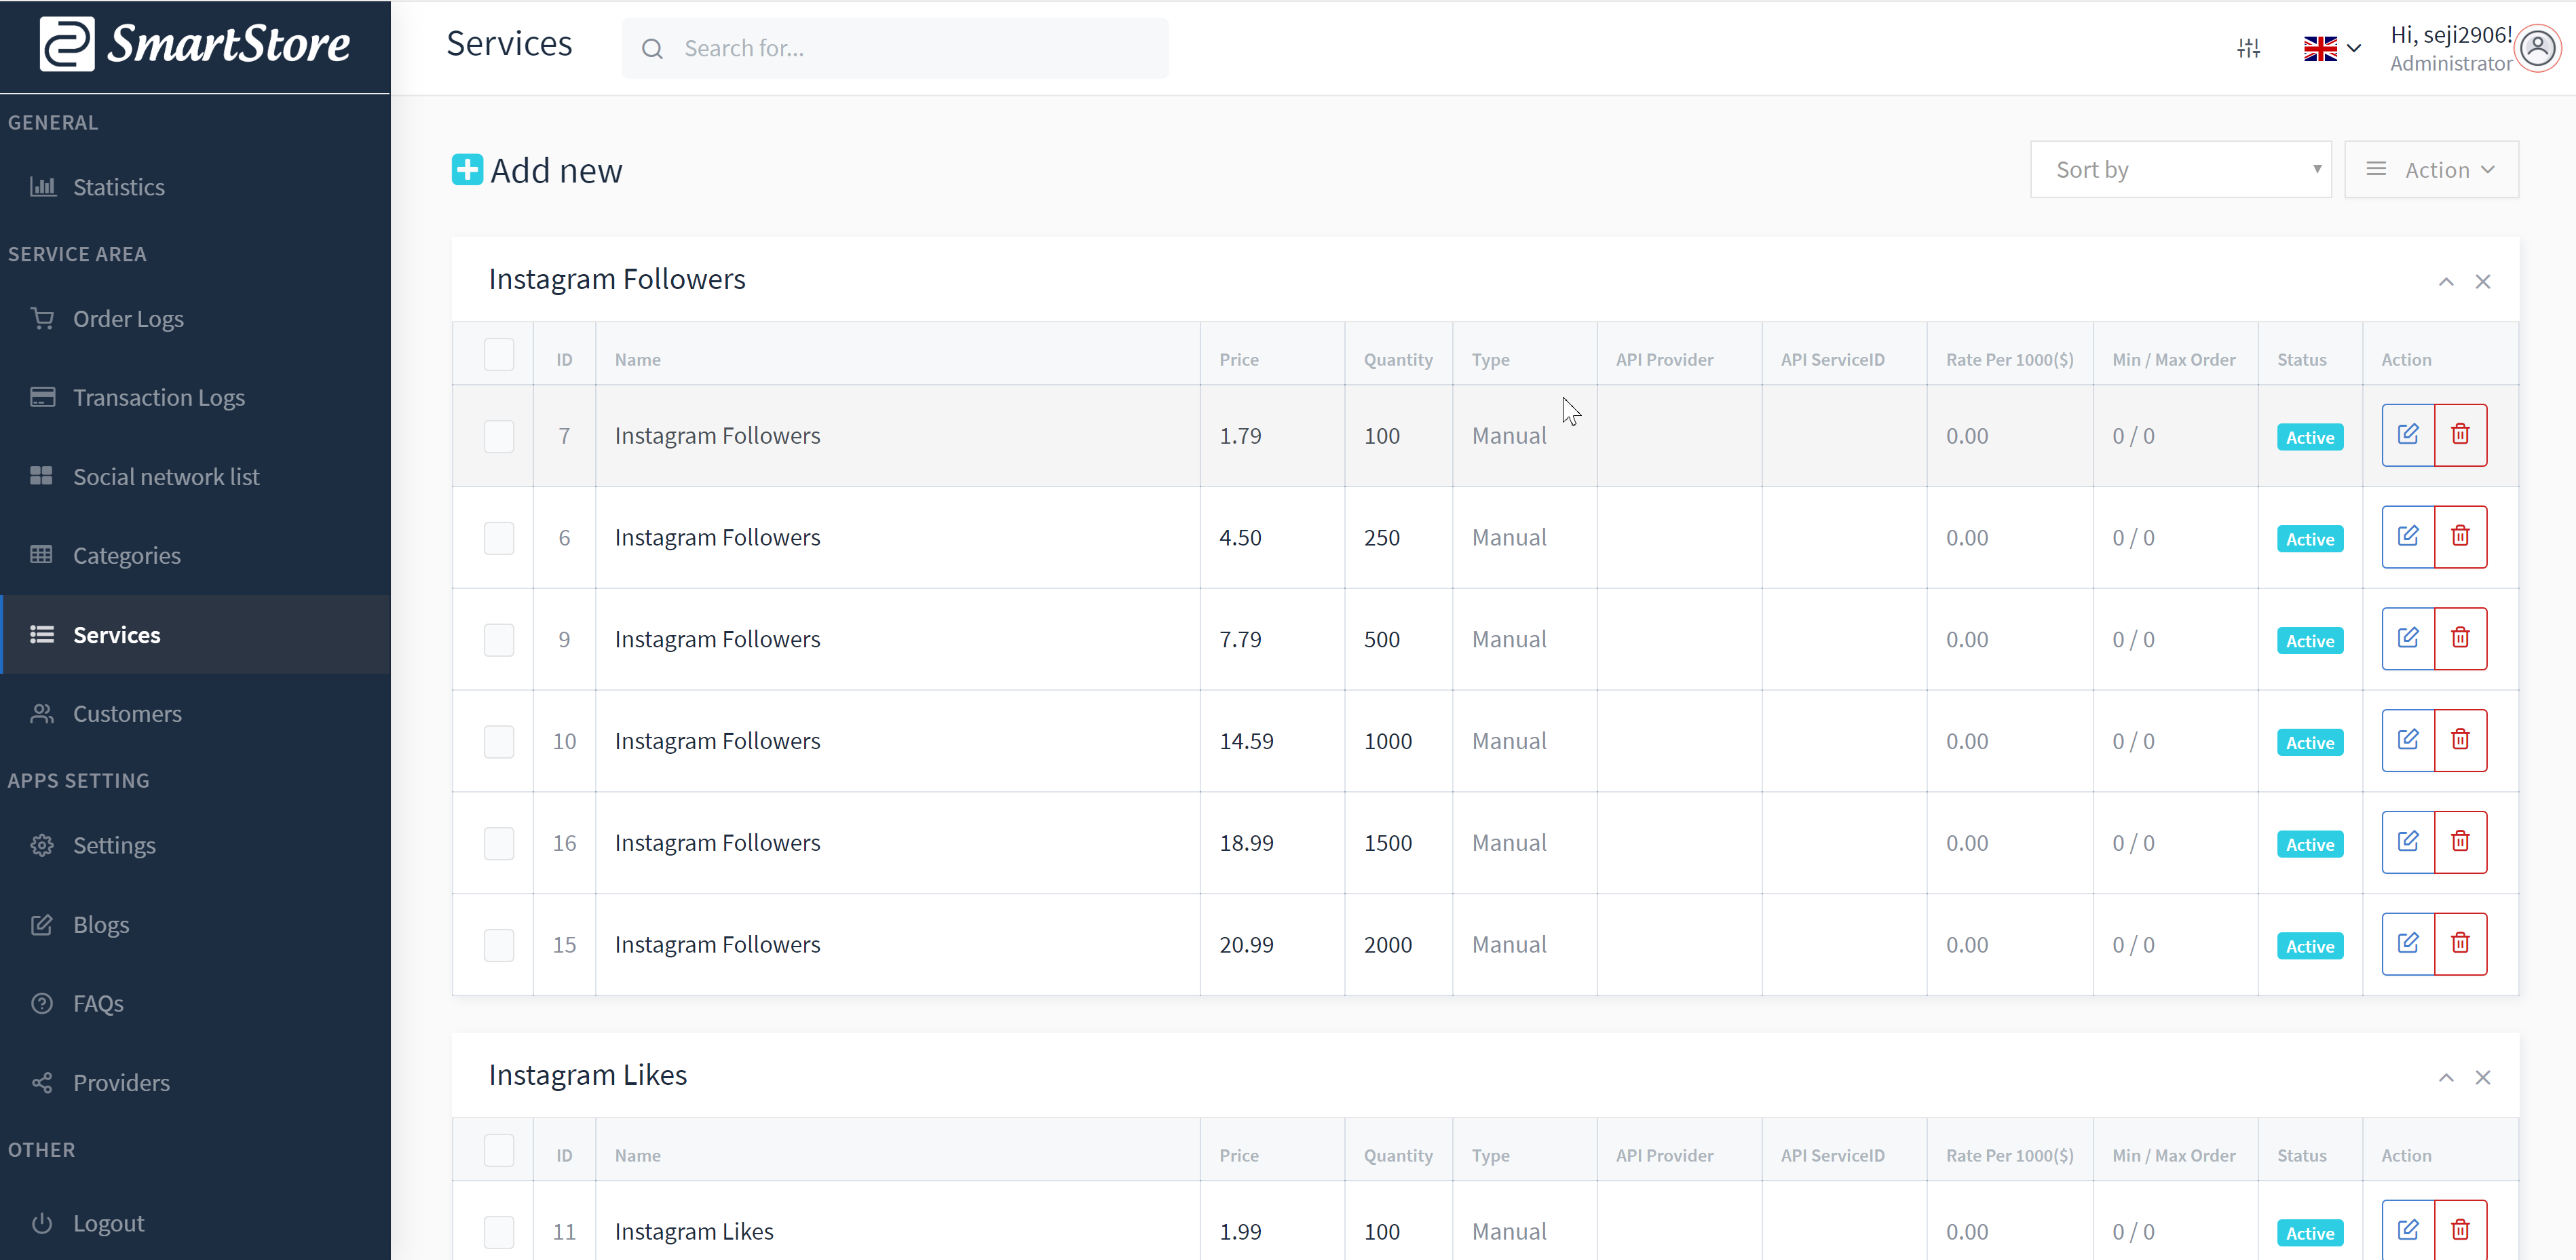Delete Instagram Followers service ID 7

(x=2460, y=435)
